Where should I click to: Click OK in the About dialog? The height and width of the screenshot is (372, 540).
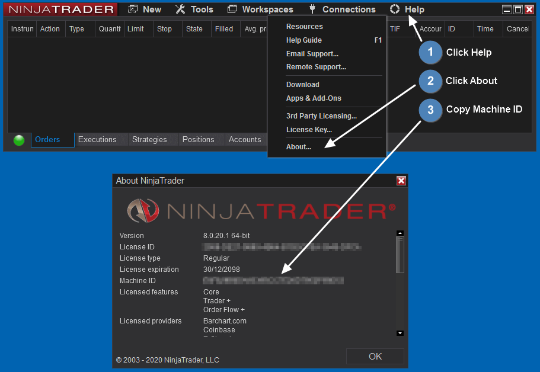[375, 356]
